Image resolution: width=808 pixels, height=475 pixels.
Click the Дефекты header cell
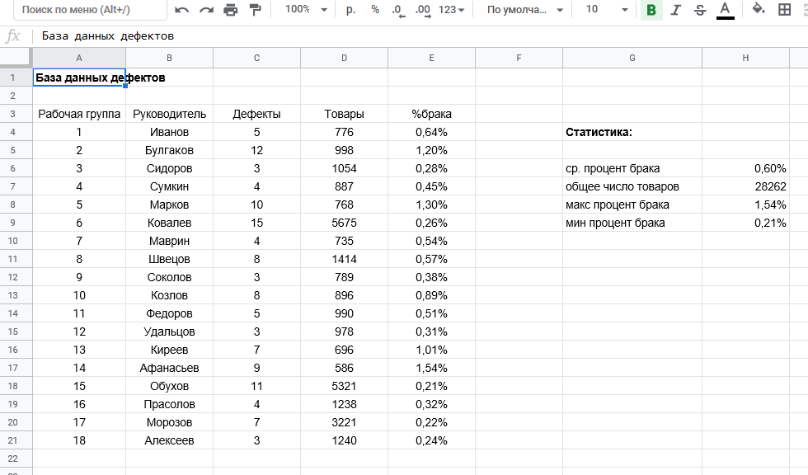256,114
